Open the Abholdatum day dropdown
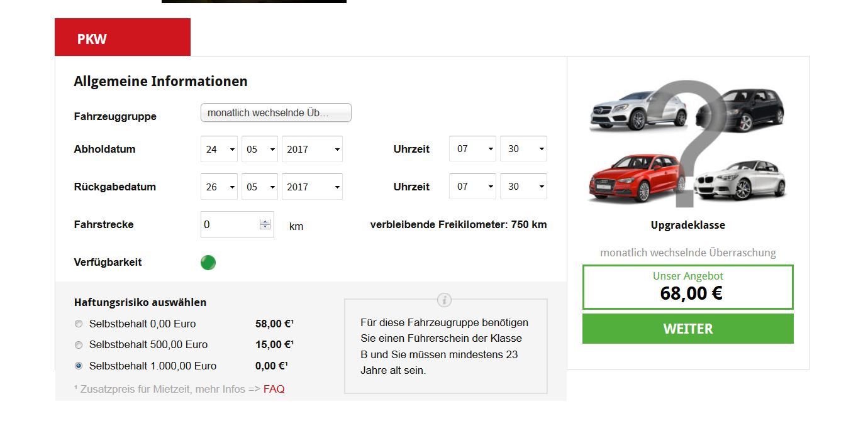The image size is (868, 426). coord(219,150)
